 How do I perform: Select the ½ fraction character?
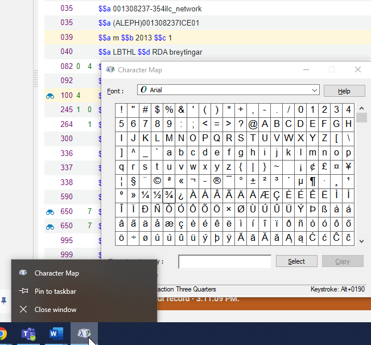(x=157, y=195)
